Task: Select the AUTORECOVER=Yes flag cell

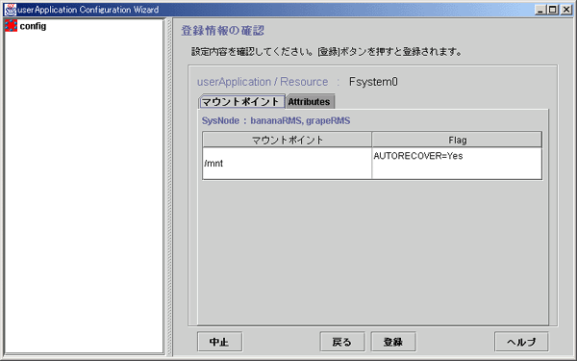Action: [x=457, y=164]
